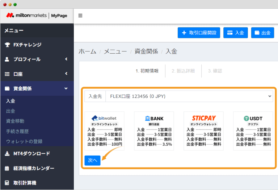Viewport: 278px width, 190px height.
Task: Click the MT4ダウンロード download icon
Action: [x=7, y=154]
